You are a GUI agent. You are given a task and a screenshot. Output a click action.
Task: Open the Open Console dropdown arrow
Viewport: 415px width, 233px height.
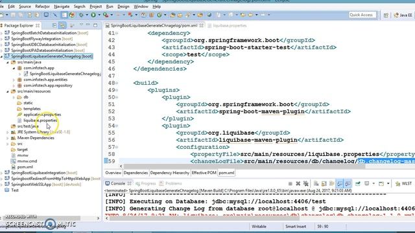pos(388,184)
